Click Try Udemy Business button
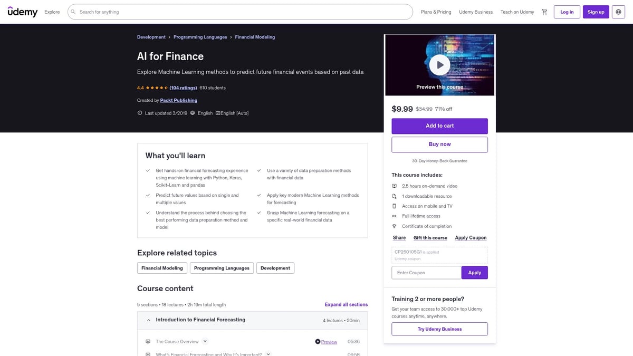Screen dimensions: 633x356 click(439, 329)
